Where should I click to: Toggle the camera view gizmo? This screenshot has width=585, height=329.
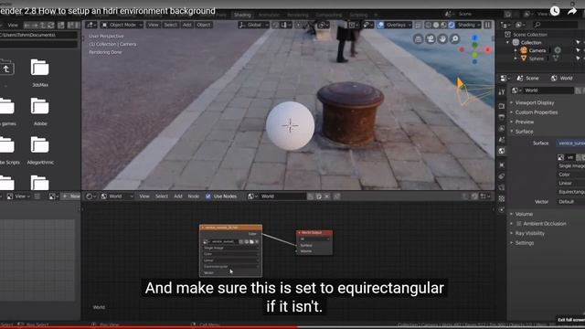click(x=431, y=38)
